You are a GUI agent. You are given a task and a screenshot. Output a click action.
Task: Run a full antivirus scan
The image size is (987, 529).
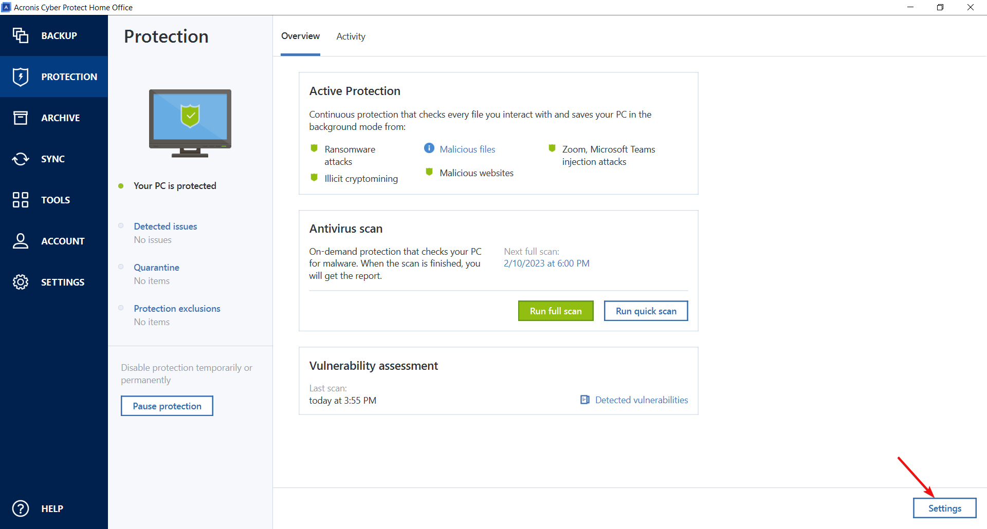coord(556,311)
